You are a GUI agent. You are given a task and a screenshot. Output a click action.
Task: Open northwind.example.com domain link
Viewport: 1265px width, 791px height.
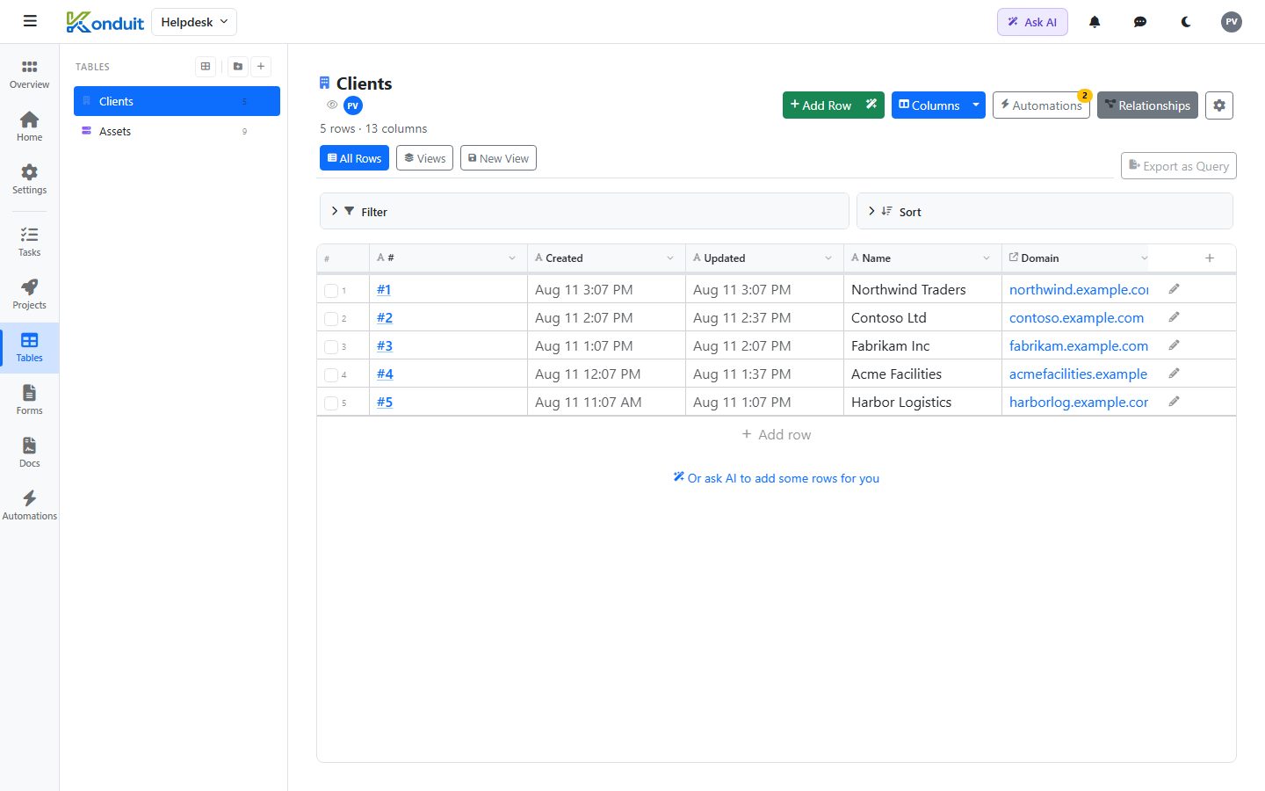(1079, 289)
